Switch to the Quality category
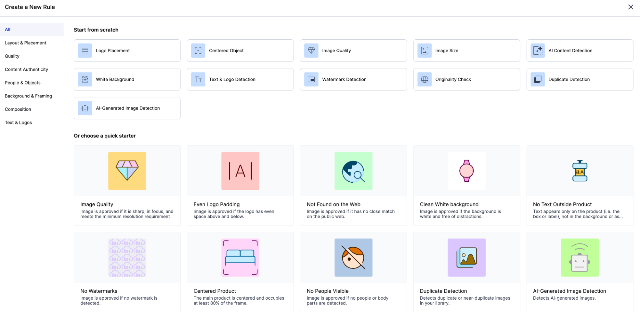This screenshot has width=640, height=316. pos(12,56)
